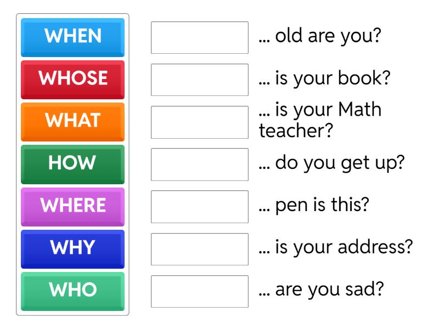The image size is (439, 329).
Task: Click the "... old are you?" question text
Action: pos(319,37)
